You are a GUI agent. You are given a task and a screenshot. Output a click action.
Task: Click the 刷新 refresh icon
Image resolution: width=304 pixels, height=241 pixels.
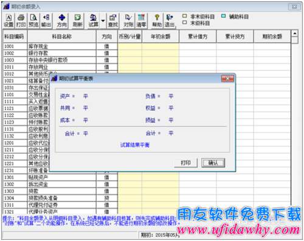pos(77,21)
